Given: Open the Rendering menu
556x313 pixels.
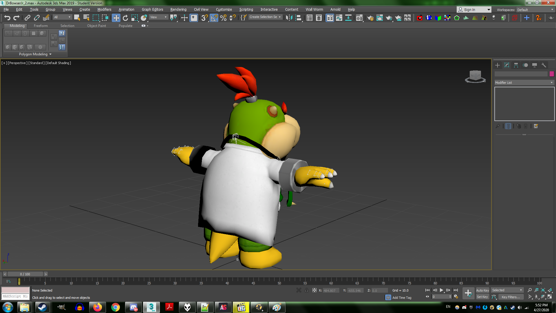Looking at the screenshot, I should tap(178, 10).
